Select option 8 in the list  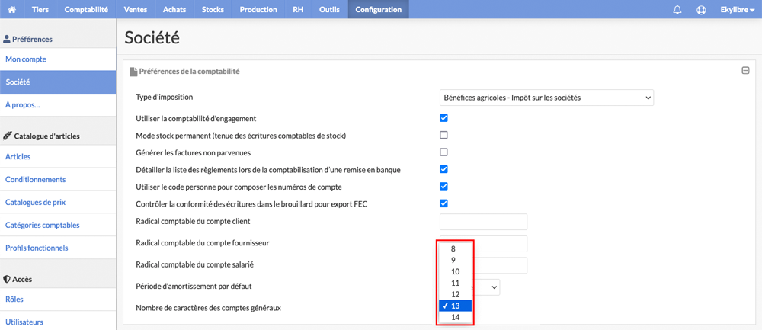coord(455,248)
